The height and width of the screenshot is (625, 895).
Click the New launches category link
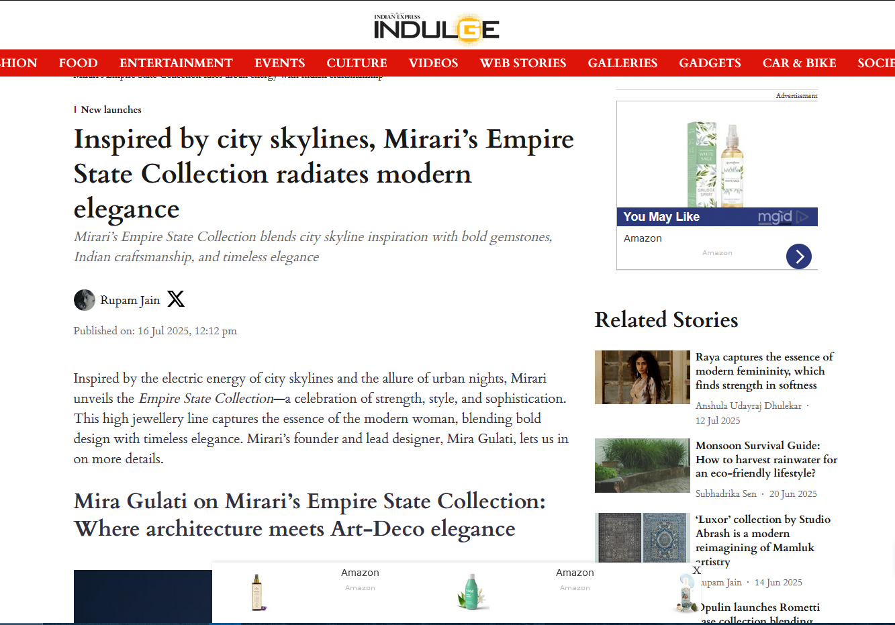tap(111, 109)
